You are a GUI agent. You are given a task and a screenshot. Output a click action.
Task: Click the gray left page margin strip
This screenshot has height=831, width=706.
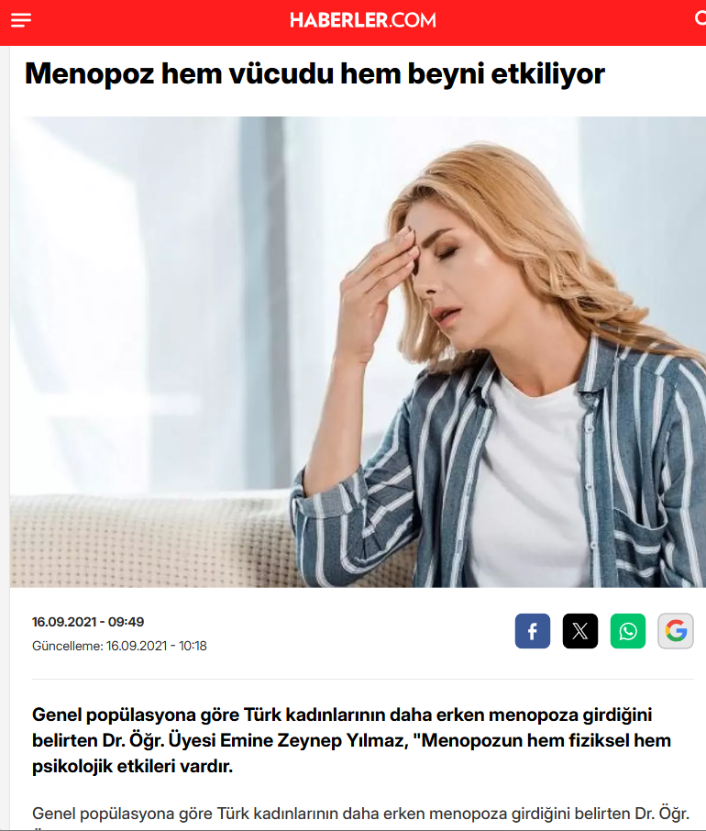point(5,424)
